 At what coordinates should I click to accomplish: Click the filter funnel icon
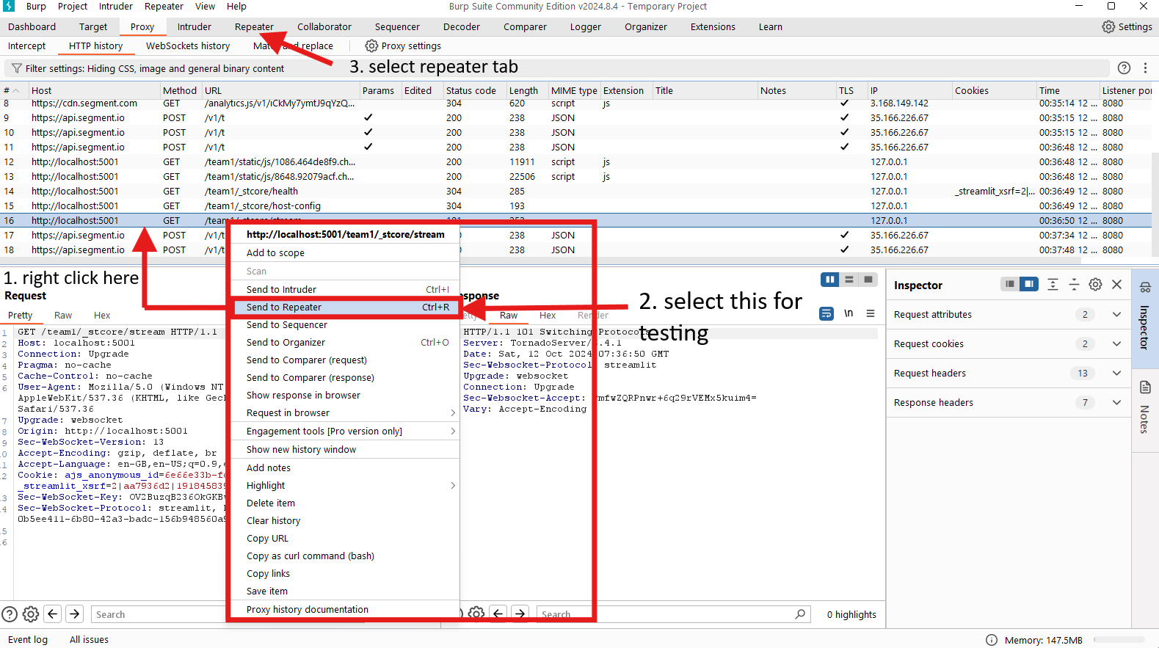(16, 68)
